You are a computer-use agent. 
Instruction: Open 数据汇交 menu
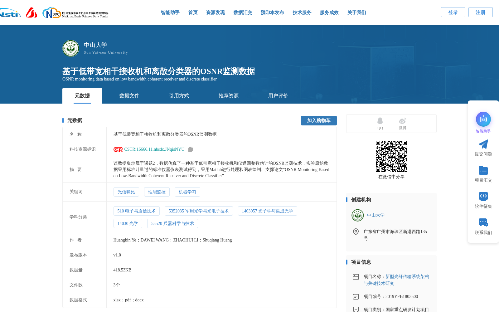243,12
